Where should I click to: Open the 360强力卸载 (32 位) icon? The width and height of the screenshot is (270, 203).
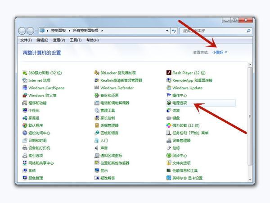click(25, 73)
